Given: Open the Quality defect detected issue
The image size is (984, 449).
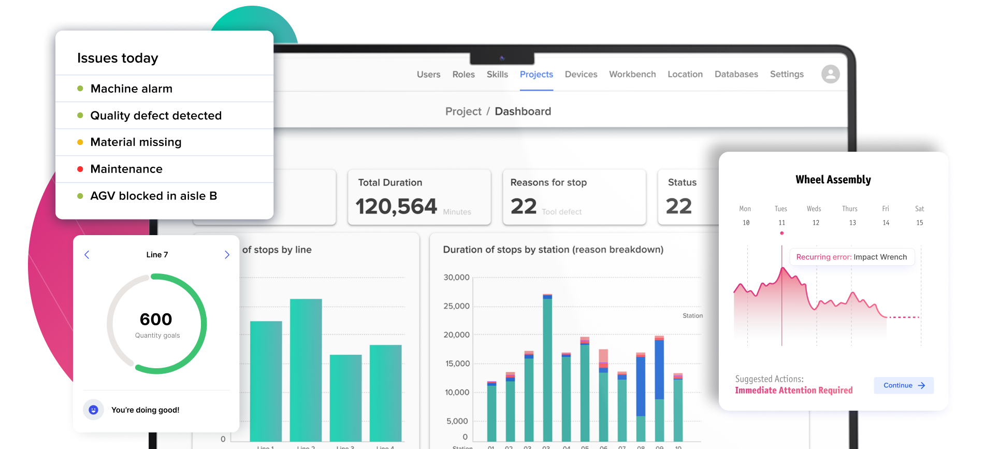Looking at the screenshot, I should click(x=156, y=115).
